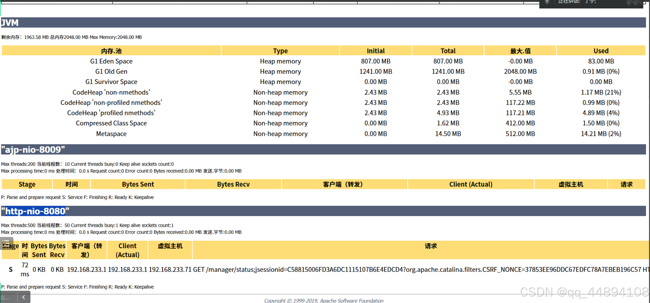Click the 72 ms time cell
The height and width of the screenshot is (303, 650).
click(25, 270)
